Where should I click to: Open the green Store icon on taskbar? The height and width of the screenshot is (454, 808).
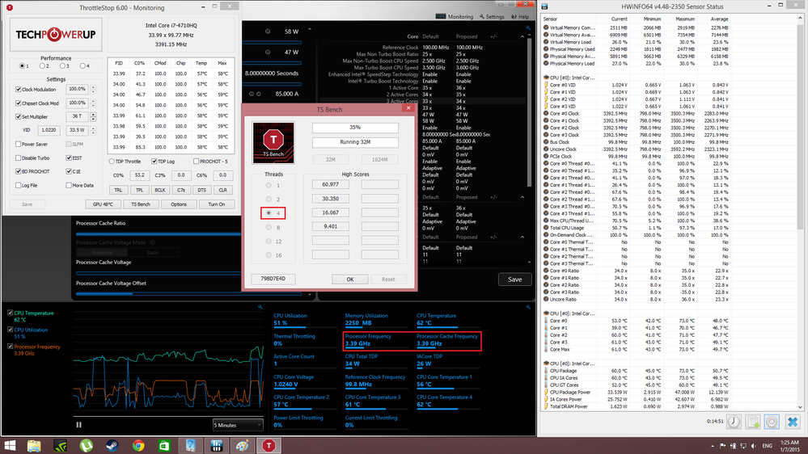click(164, 446)
